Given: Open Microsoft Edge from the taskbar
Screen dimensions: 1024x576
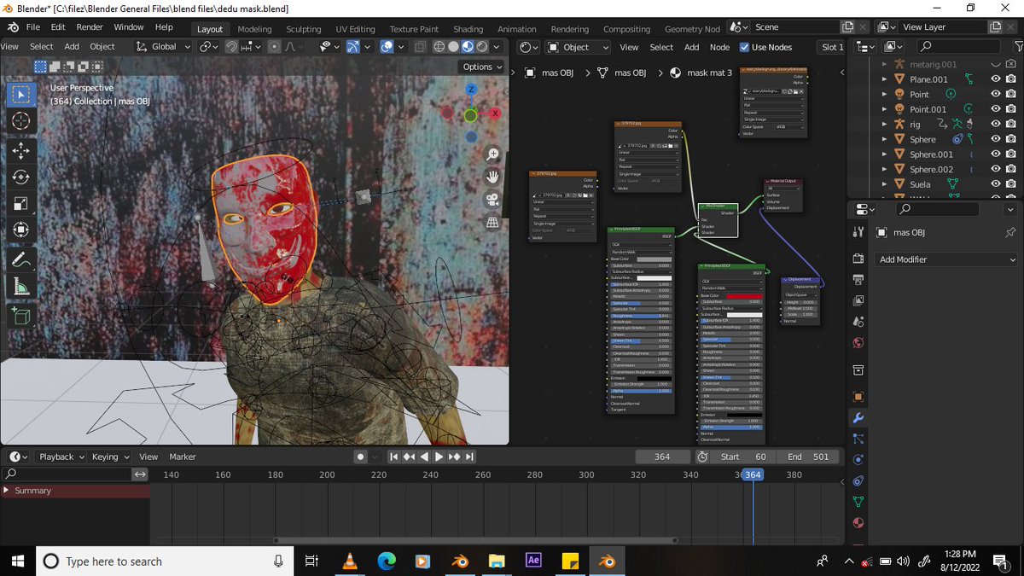Looking at the screenshot, I should tap(387, 561).
